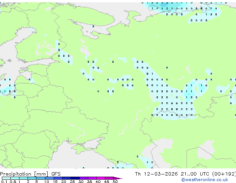
Task: Click the '0.5' legend value
Action: pos(13,182)
